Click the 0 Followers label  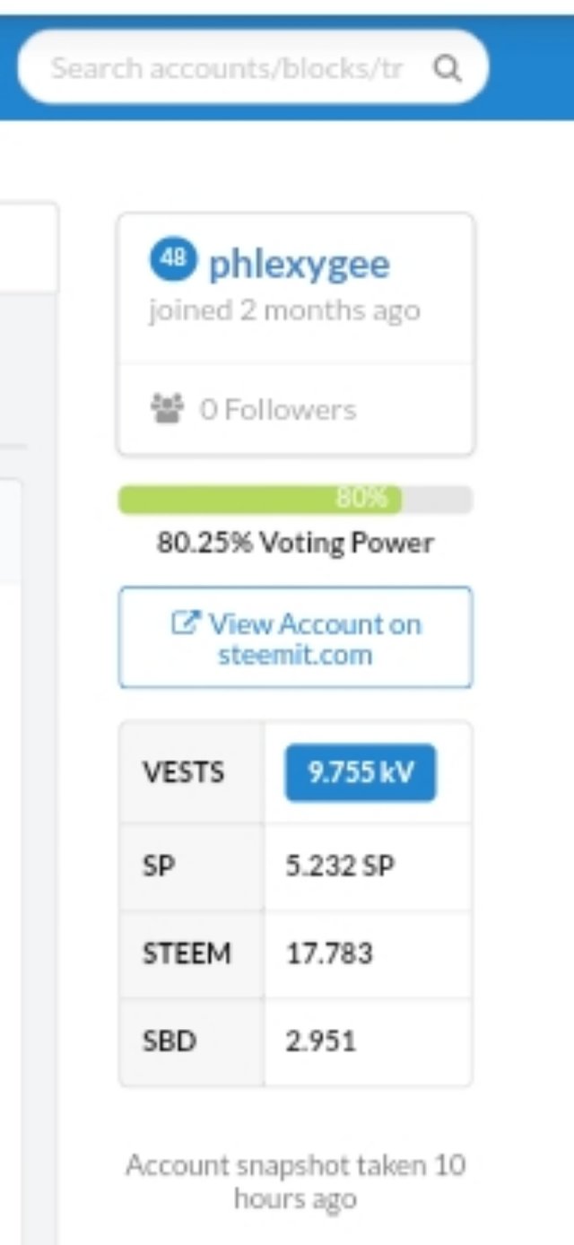click(277, 410)
